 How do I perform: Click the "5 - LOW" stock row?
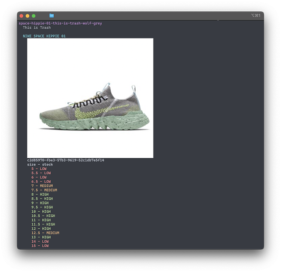(x=39, y=169)
